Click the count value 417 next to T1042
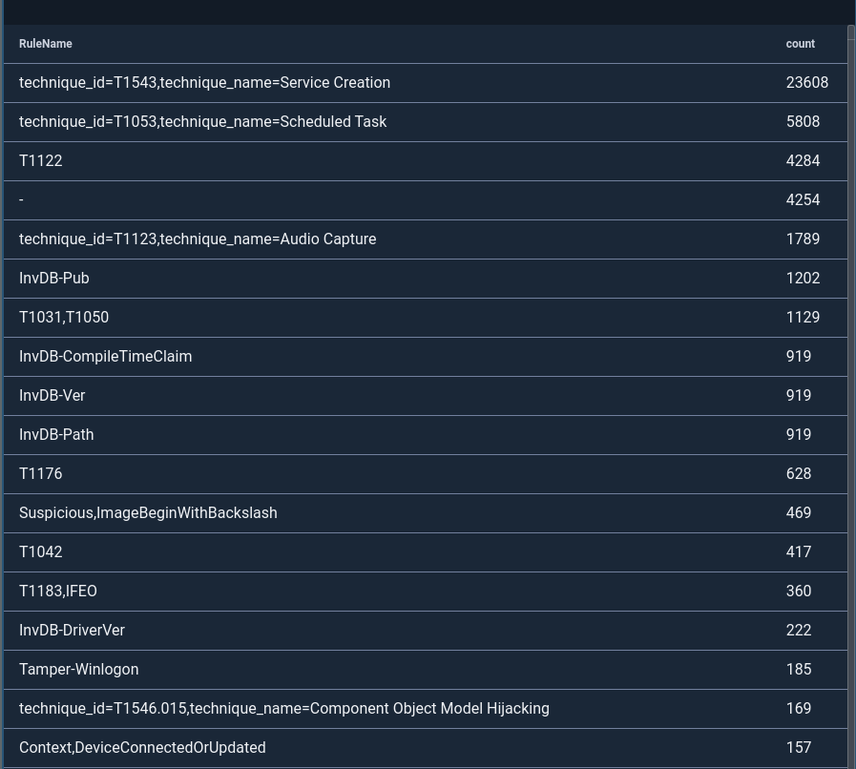Screen dimensions: 856x769 tap(799, 551)
